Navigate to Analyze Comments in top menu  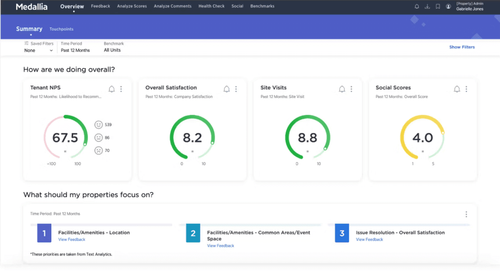[x=172, y=6]
